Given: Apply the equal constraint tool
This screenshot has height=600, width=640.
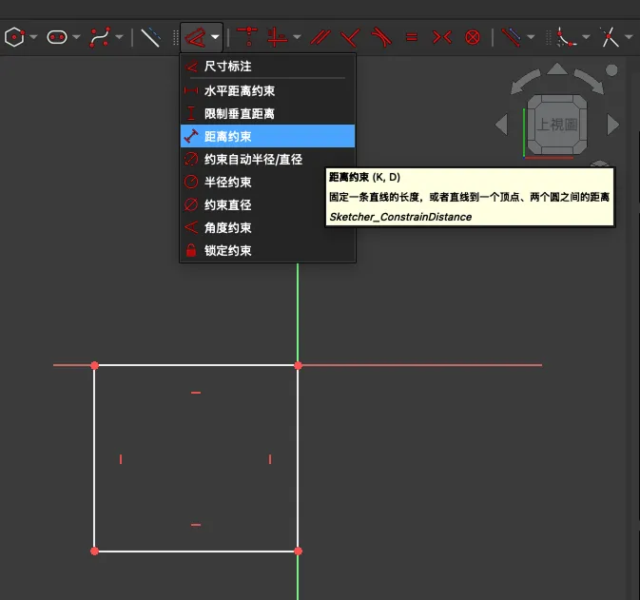Looking at the screenshot, I should click(411, 37).
